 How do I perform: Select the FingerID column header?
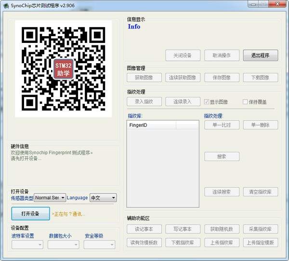[151, 125]
